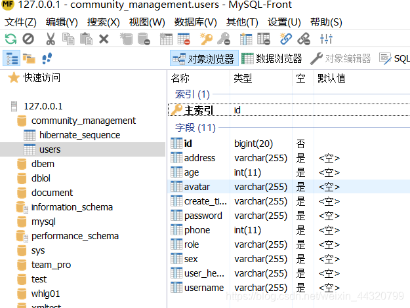Screen dimensions: 410x308
Task: Click the green Refresh icon in toolbar
Action: point(10,39)
